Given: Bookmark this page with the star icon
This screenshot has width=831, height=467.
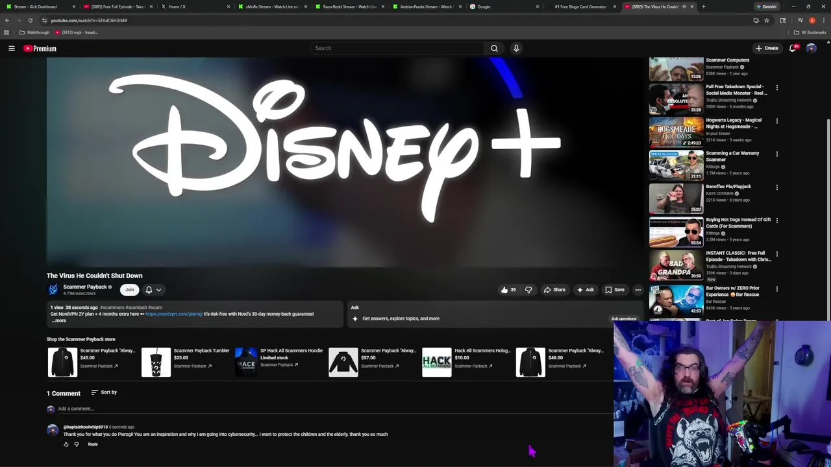Looking at the screenshot, I should pyautogui.click(x=767, y=20).
